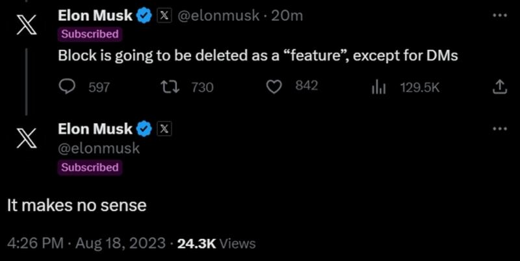Open Elon Musk name in first tweet
The width and height of the screenshot is (520, 261).
(95, 16)
